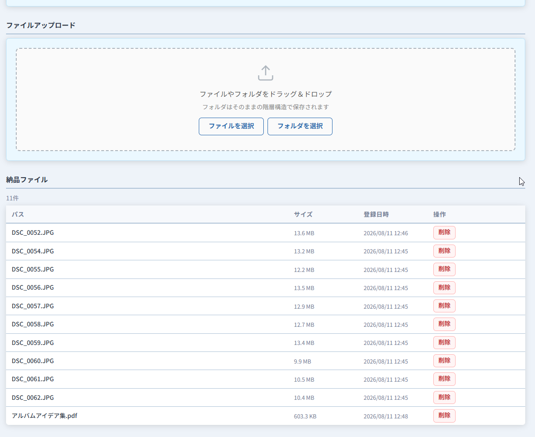Select DSC_0059.JPG file name
Image resolution: width=535 pixels, height=437 pixels.
pyautogui.click(x=33, y=343)
